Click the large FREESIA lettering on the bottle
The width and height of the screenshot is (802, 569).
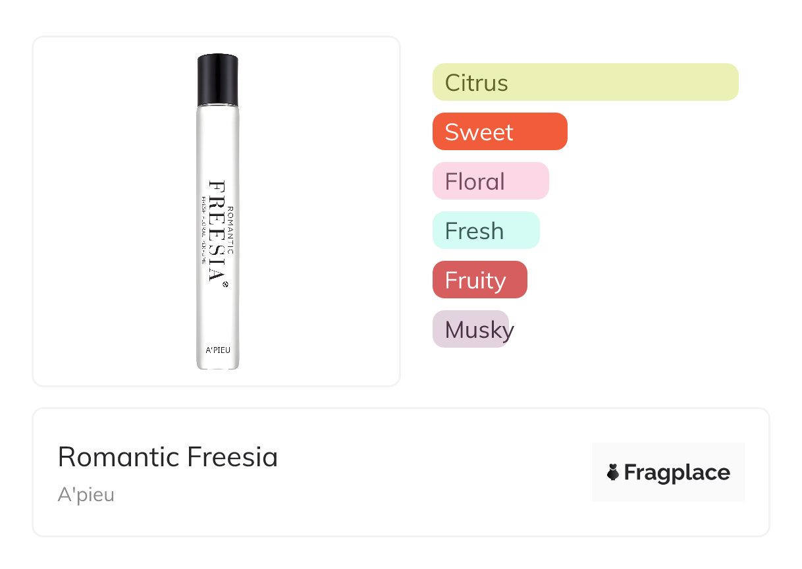pos(217,230)
